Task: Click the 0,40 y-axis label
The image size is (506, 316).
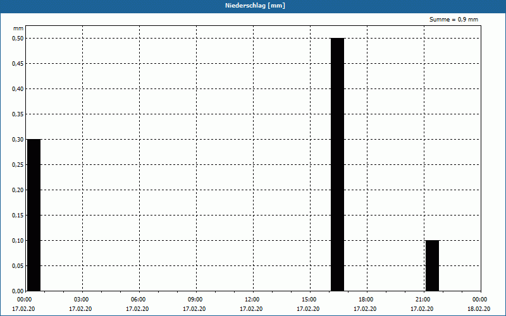Action: click(18, 89)
